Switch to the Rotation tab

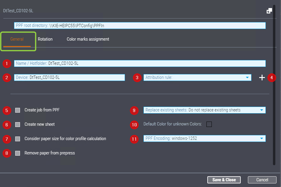45,39
